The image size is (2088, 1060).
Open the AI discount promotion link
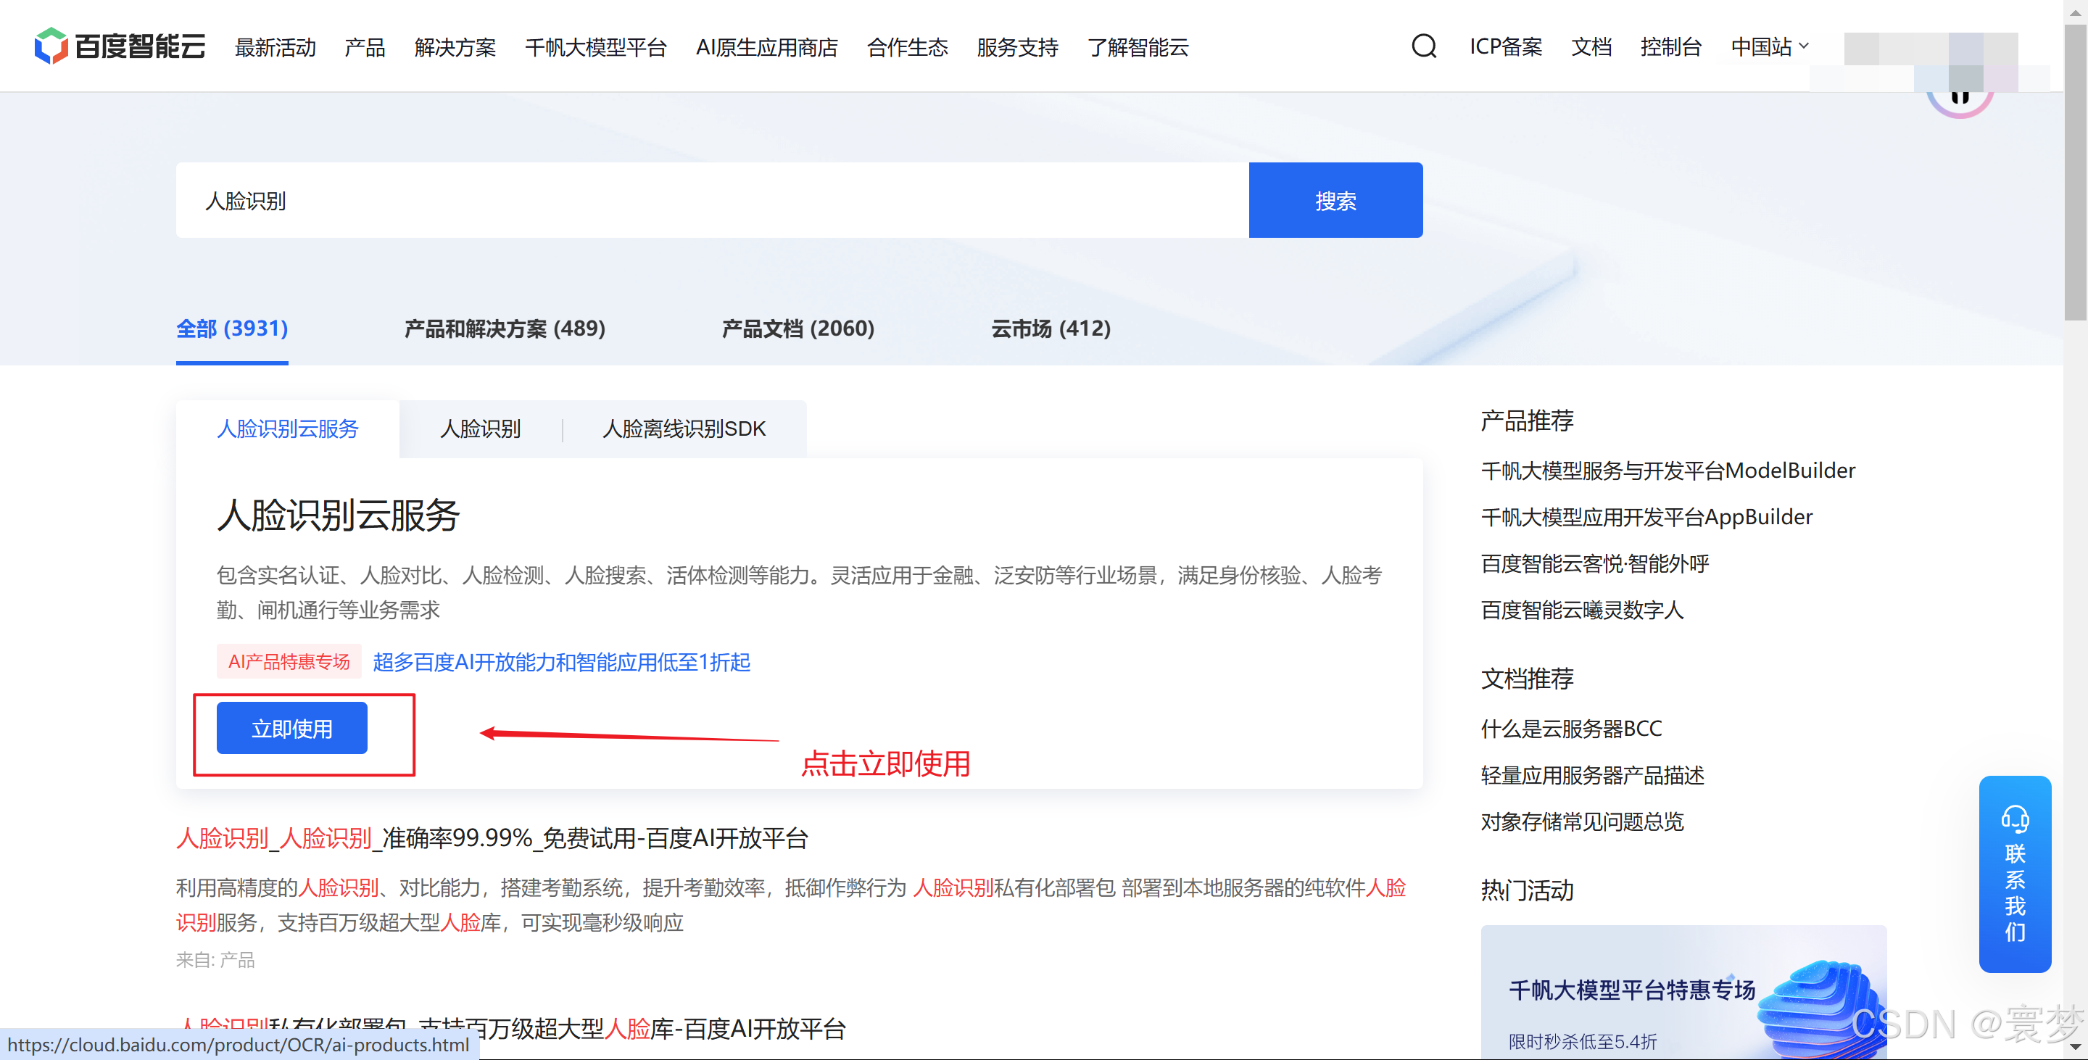pos(561,662)
